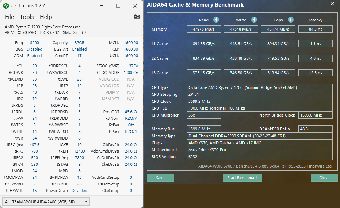Click the ZenTimings screenshot camera icon
Viewport: 340px width, 208px height.
pyautogui.click(x=137, y=16)
